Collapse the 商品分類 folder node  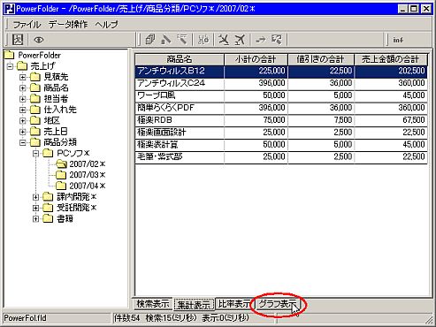point(23,142)
